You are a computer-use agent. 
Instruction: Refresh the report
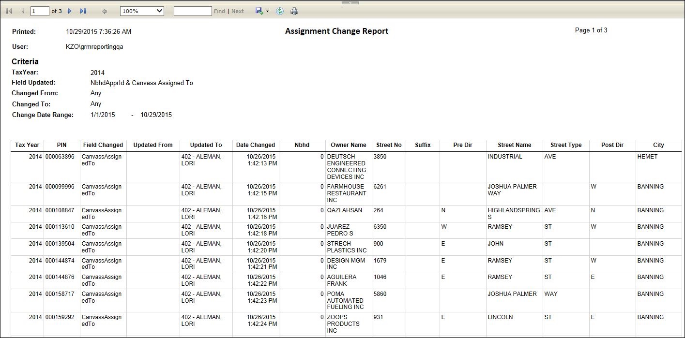[x=280, y=11]
